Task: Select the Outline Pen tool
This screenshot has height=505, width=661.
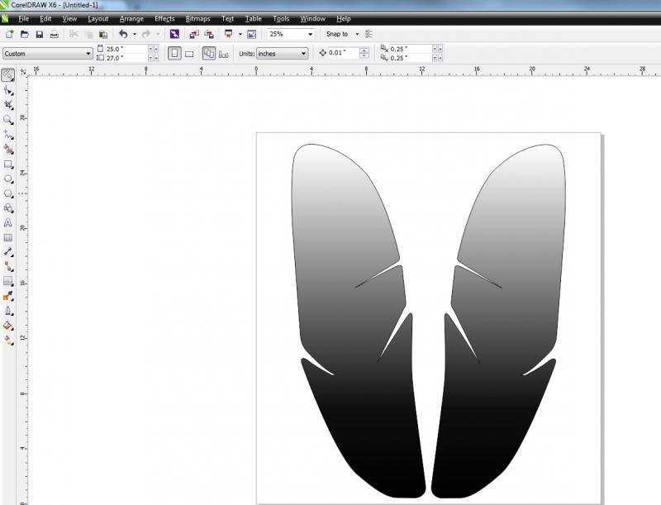Action: click(8, 311)
